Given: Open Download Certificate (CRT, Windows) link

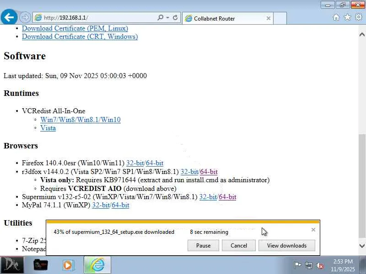Looking at the screenshot, I should pos(80,37).
